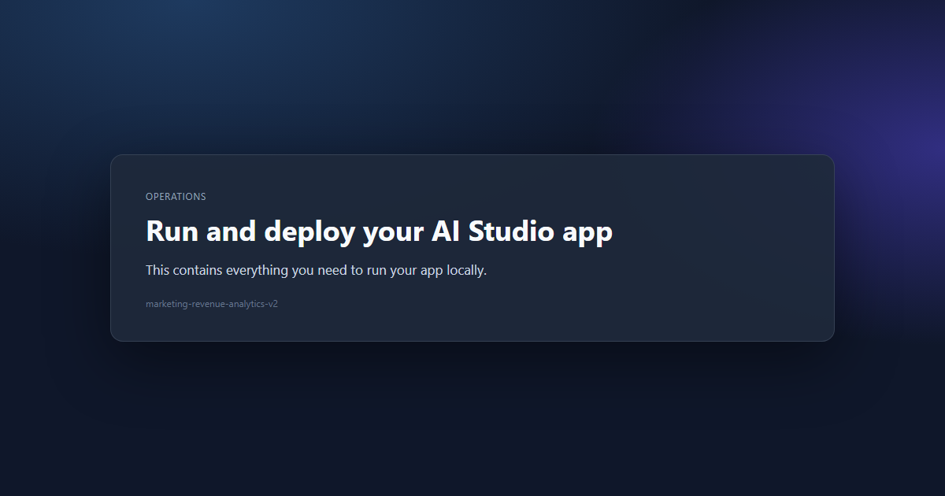Click the word 'Run' in the heading

point(172,231)
